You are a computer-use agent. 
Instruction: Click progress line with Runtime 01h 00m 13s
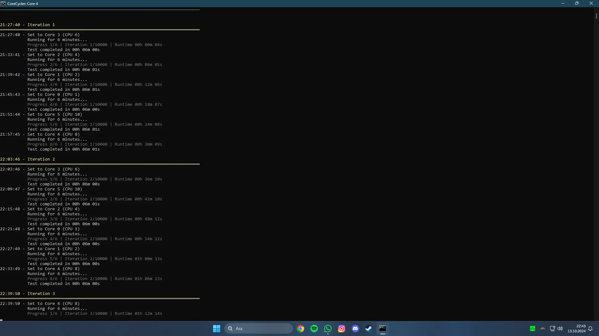[x=95, y=259]
